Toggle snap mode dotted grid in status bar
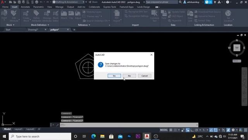The width and height of the screenshot is (248, 140). (x=175, y=130)
